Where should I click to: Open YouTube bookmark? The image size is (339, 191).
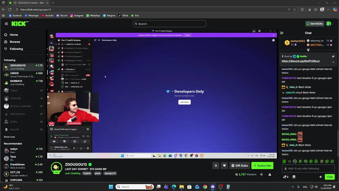(47, 16)
